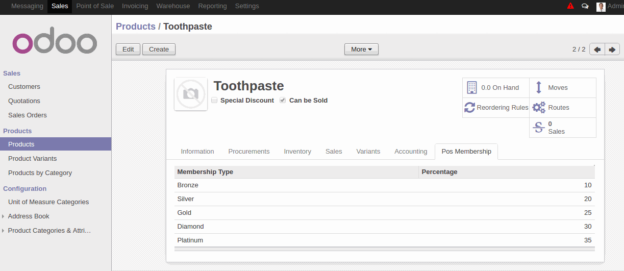
Task: Expand the Address Book menu item
Action: pyautogui.click(x=29, y=216)
